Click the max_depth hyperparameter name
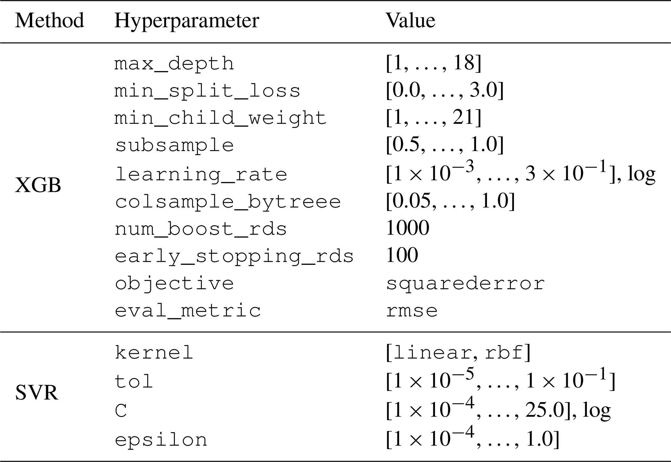This screenshot has height=462, width=671. pyautogui.click(x=174, y=64)
